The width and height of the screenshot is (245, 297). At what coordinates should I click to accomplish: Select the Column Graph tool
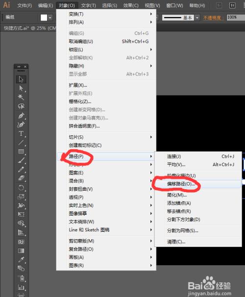21,287
